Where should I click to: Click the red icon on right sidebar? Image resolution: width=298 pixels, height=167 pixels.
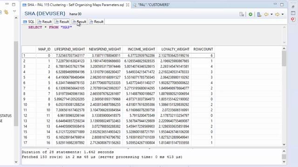click(293, 19)
